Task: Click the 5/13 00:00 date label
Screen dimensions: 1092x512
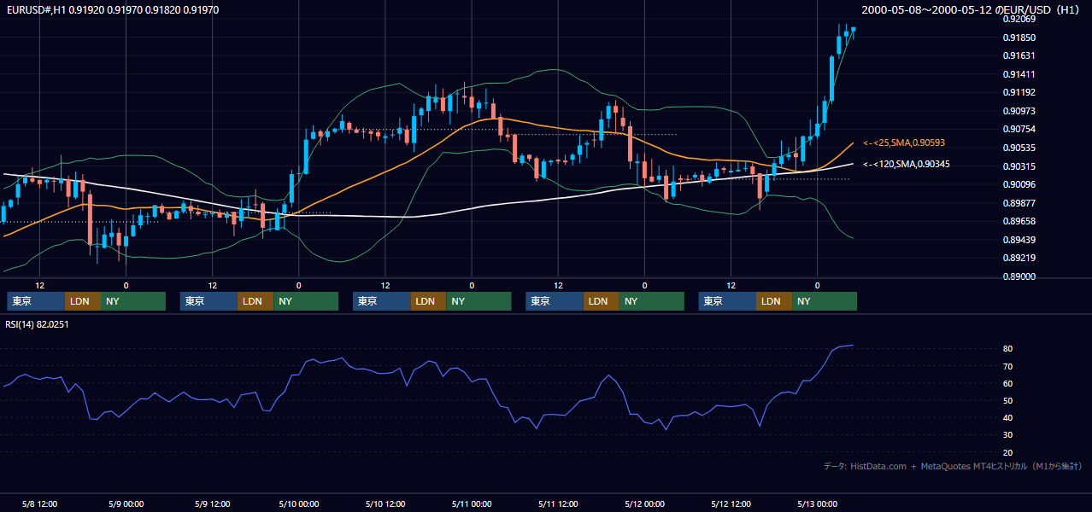Action: coord(818,503)
